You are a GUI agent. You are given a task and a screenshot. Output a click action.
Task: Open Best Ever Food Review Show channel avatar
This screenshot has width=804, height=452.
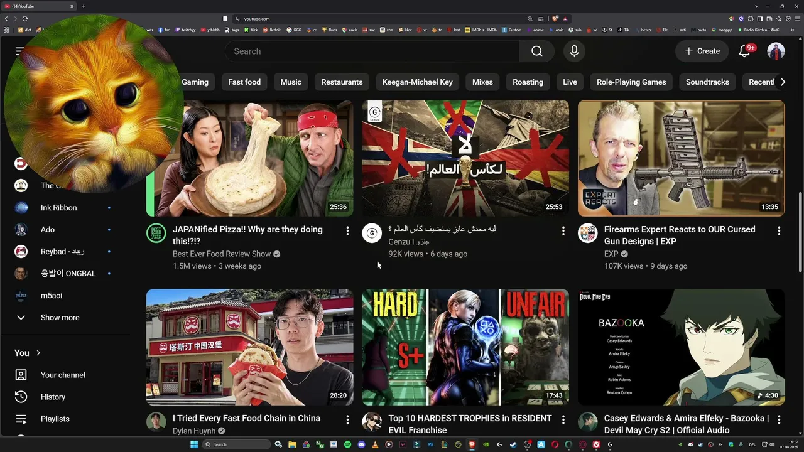coord(156,234)
